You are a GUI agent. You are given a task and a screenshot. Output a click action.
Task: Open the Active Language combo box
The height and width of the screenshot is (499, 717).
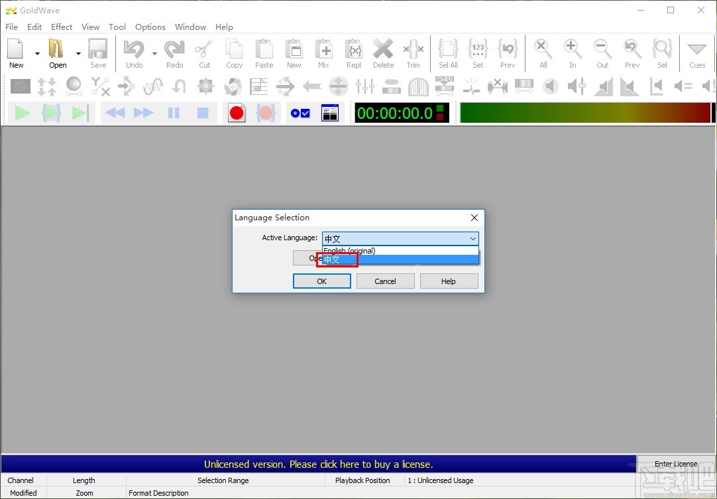pyautogui.click(x=400, y=238)
